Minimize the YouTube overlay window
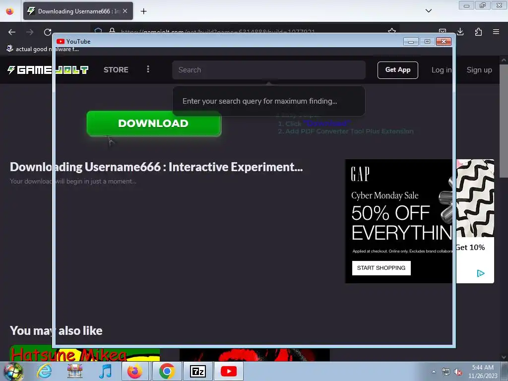This screenshot has height=381, width=508. click(x=411, y=42)
